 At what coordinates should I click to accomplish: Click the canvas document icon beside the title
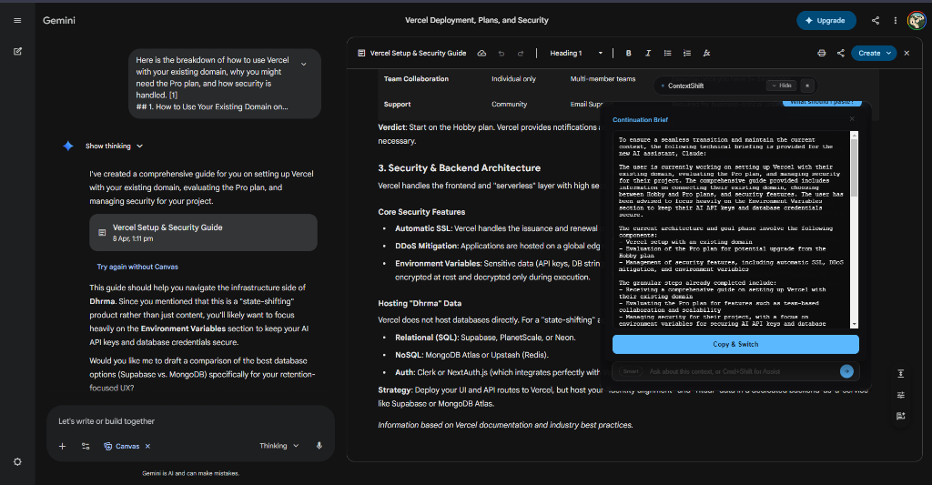[360, 53]
